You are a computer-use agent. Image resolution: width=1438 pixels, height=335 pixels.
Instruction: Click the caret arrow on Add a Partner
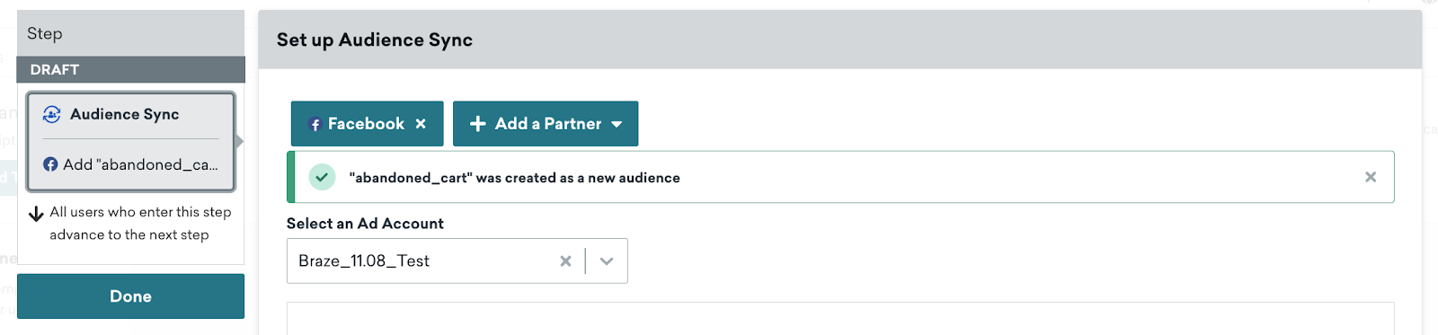coord(617,124)
